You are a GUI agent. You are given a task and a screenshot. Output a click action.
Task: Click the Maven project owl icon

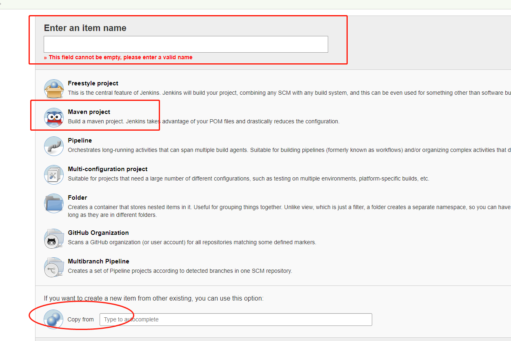tap(54, 118)
